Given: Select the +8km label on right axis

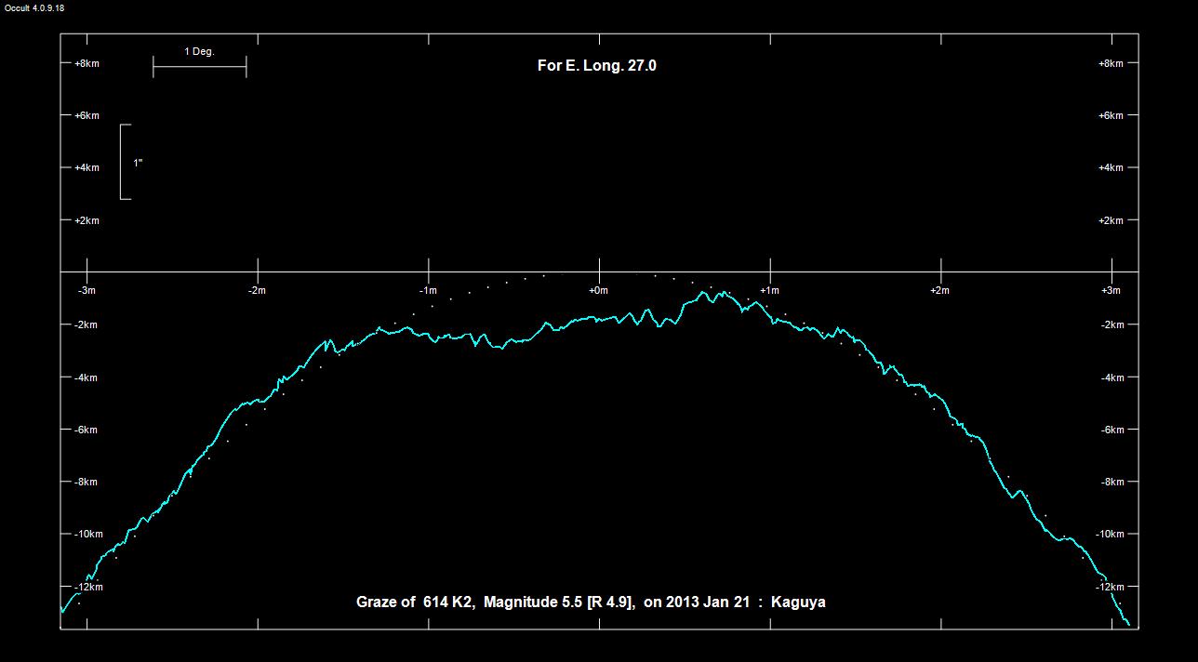Looking at the screenshot, I should pos(1111,63).
